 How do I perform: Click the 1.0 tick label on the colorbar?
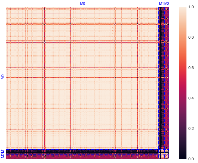point(191,7)
